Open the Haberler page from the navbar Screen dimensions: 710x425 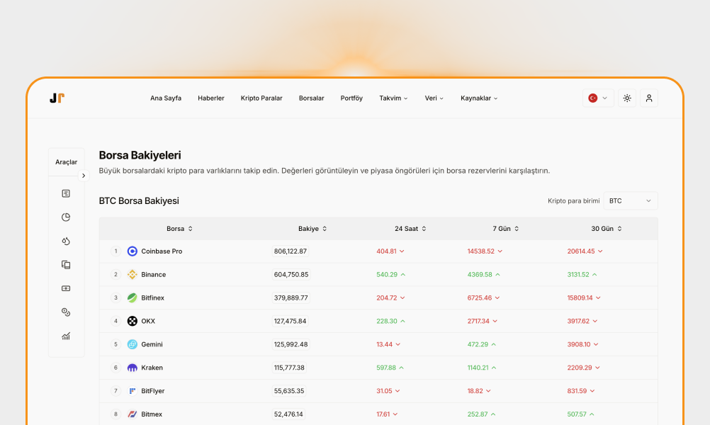click(211, 98)
